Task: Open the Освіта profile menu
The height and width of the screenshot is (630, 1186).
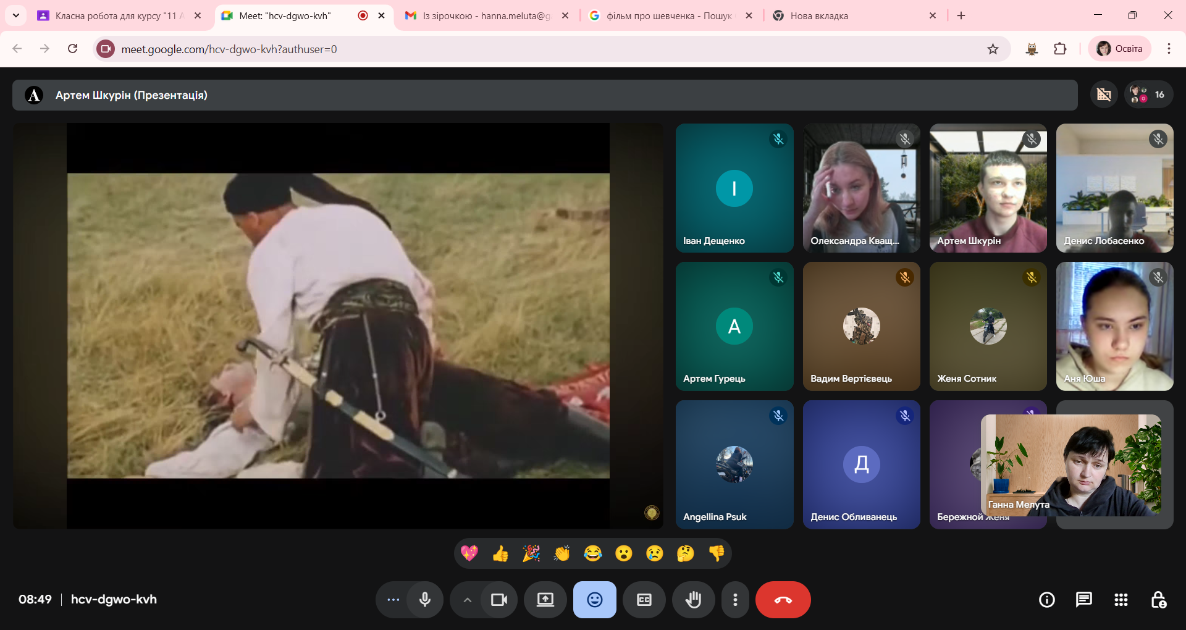Action: (1119, 49)
